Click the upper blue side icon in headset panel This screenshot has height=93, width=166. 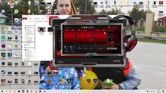pyautogui.click(x=59, y=44)
